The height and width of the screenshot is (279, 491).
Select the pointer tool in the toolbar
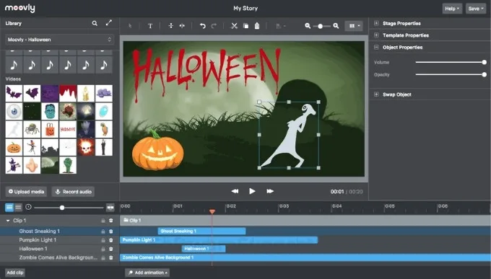[130, 26]
